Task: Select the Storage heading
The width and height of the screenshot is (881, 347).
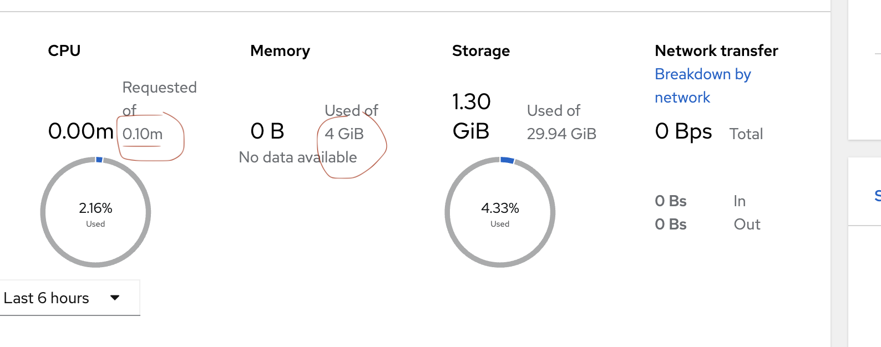Action: [481, 50]
